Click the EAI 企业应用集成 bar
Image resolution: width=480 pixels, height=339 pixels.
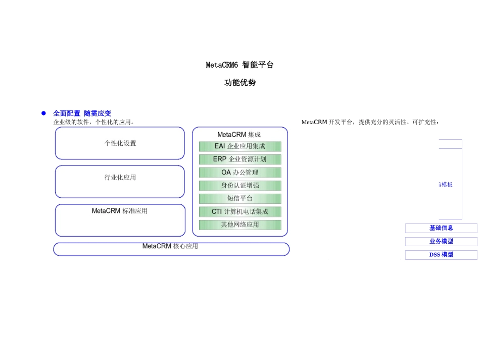(240, 146)
